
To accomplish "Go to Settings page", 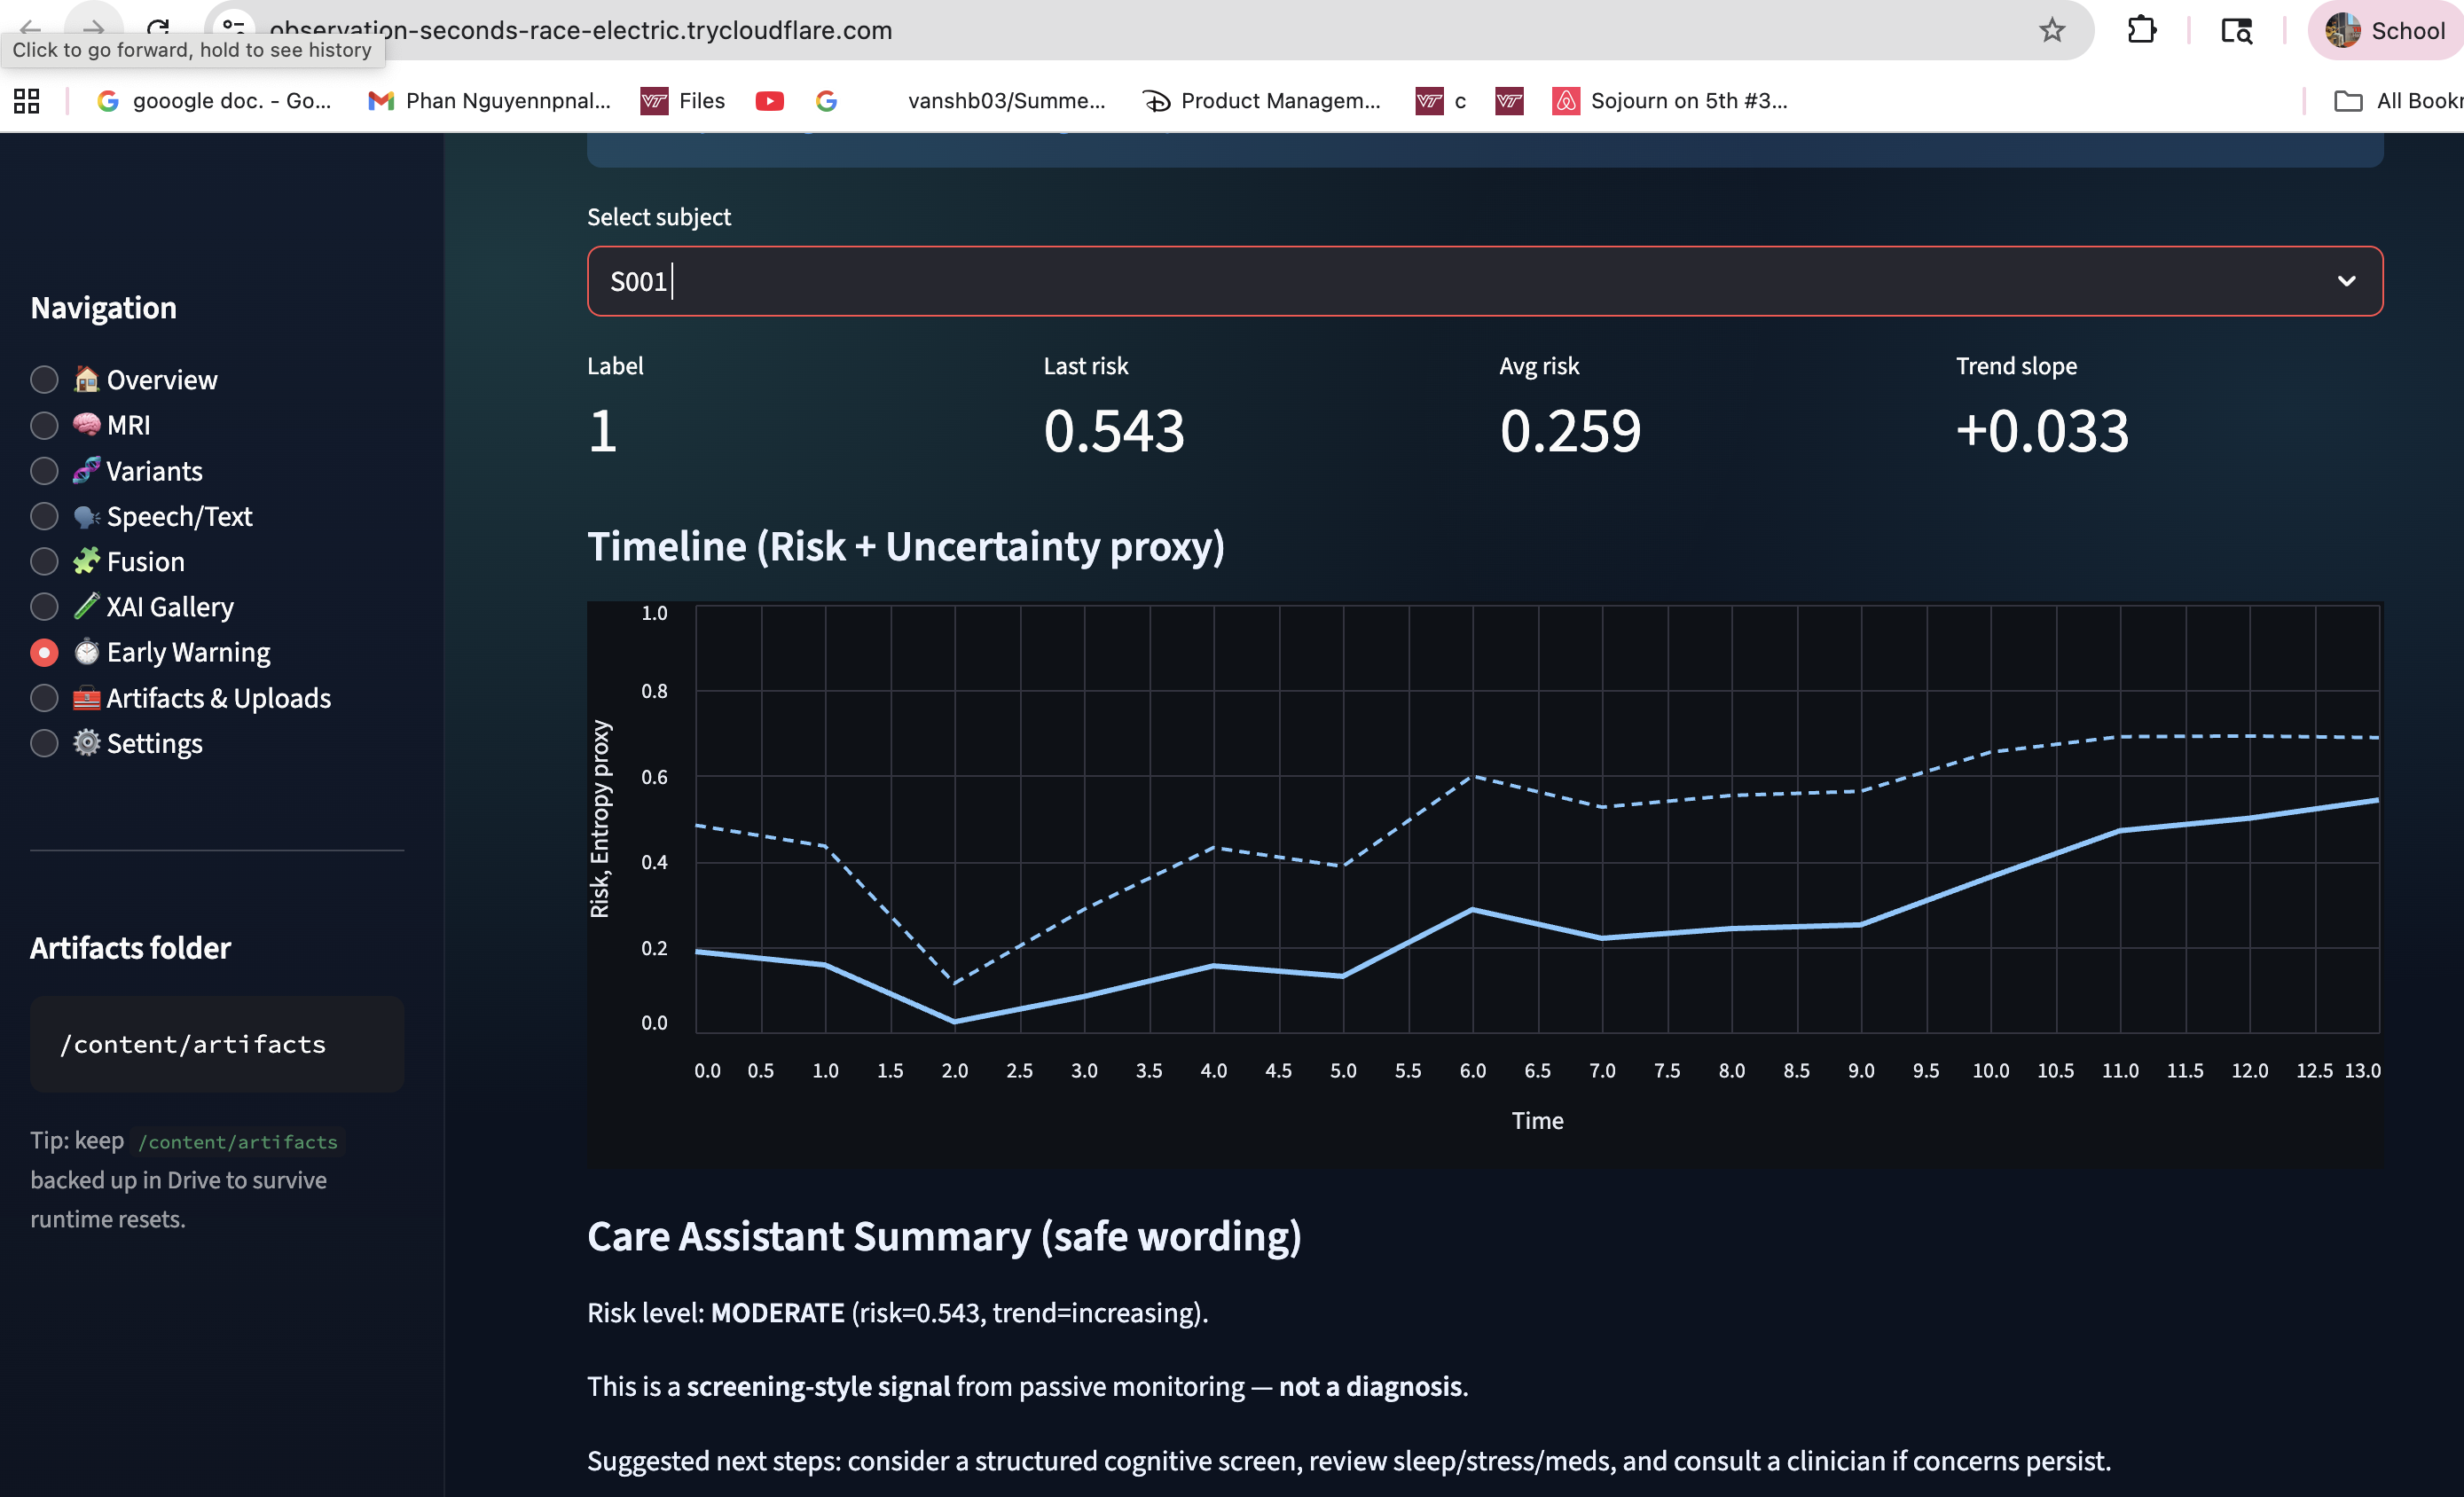I will click(44, 744).
